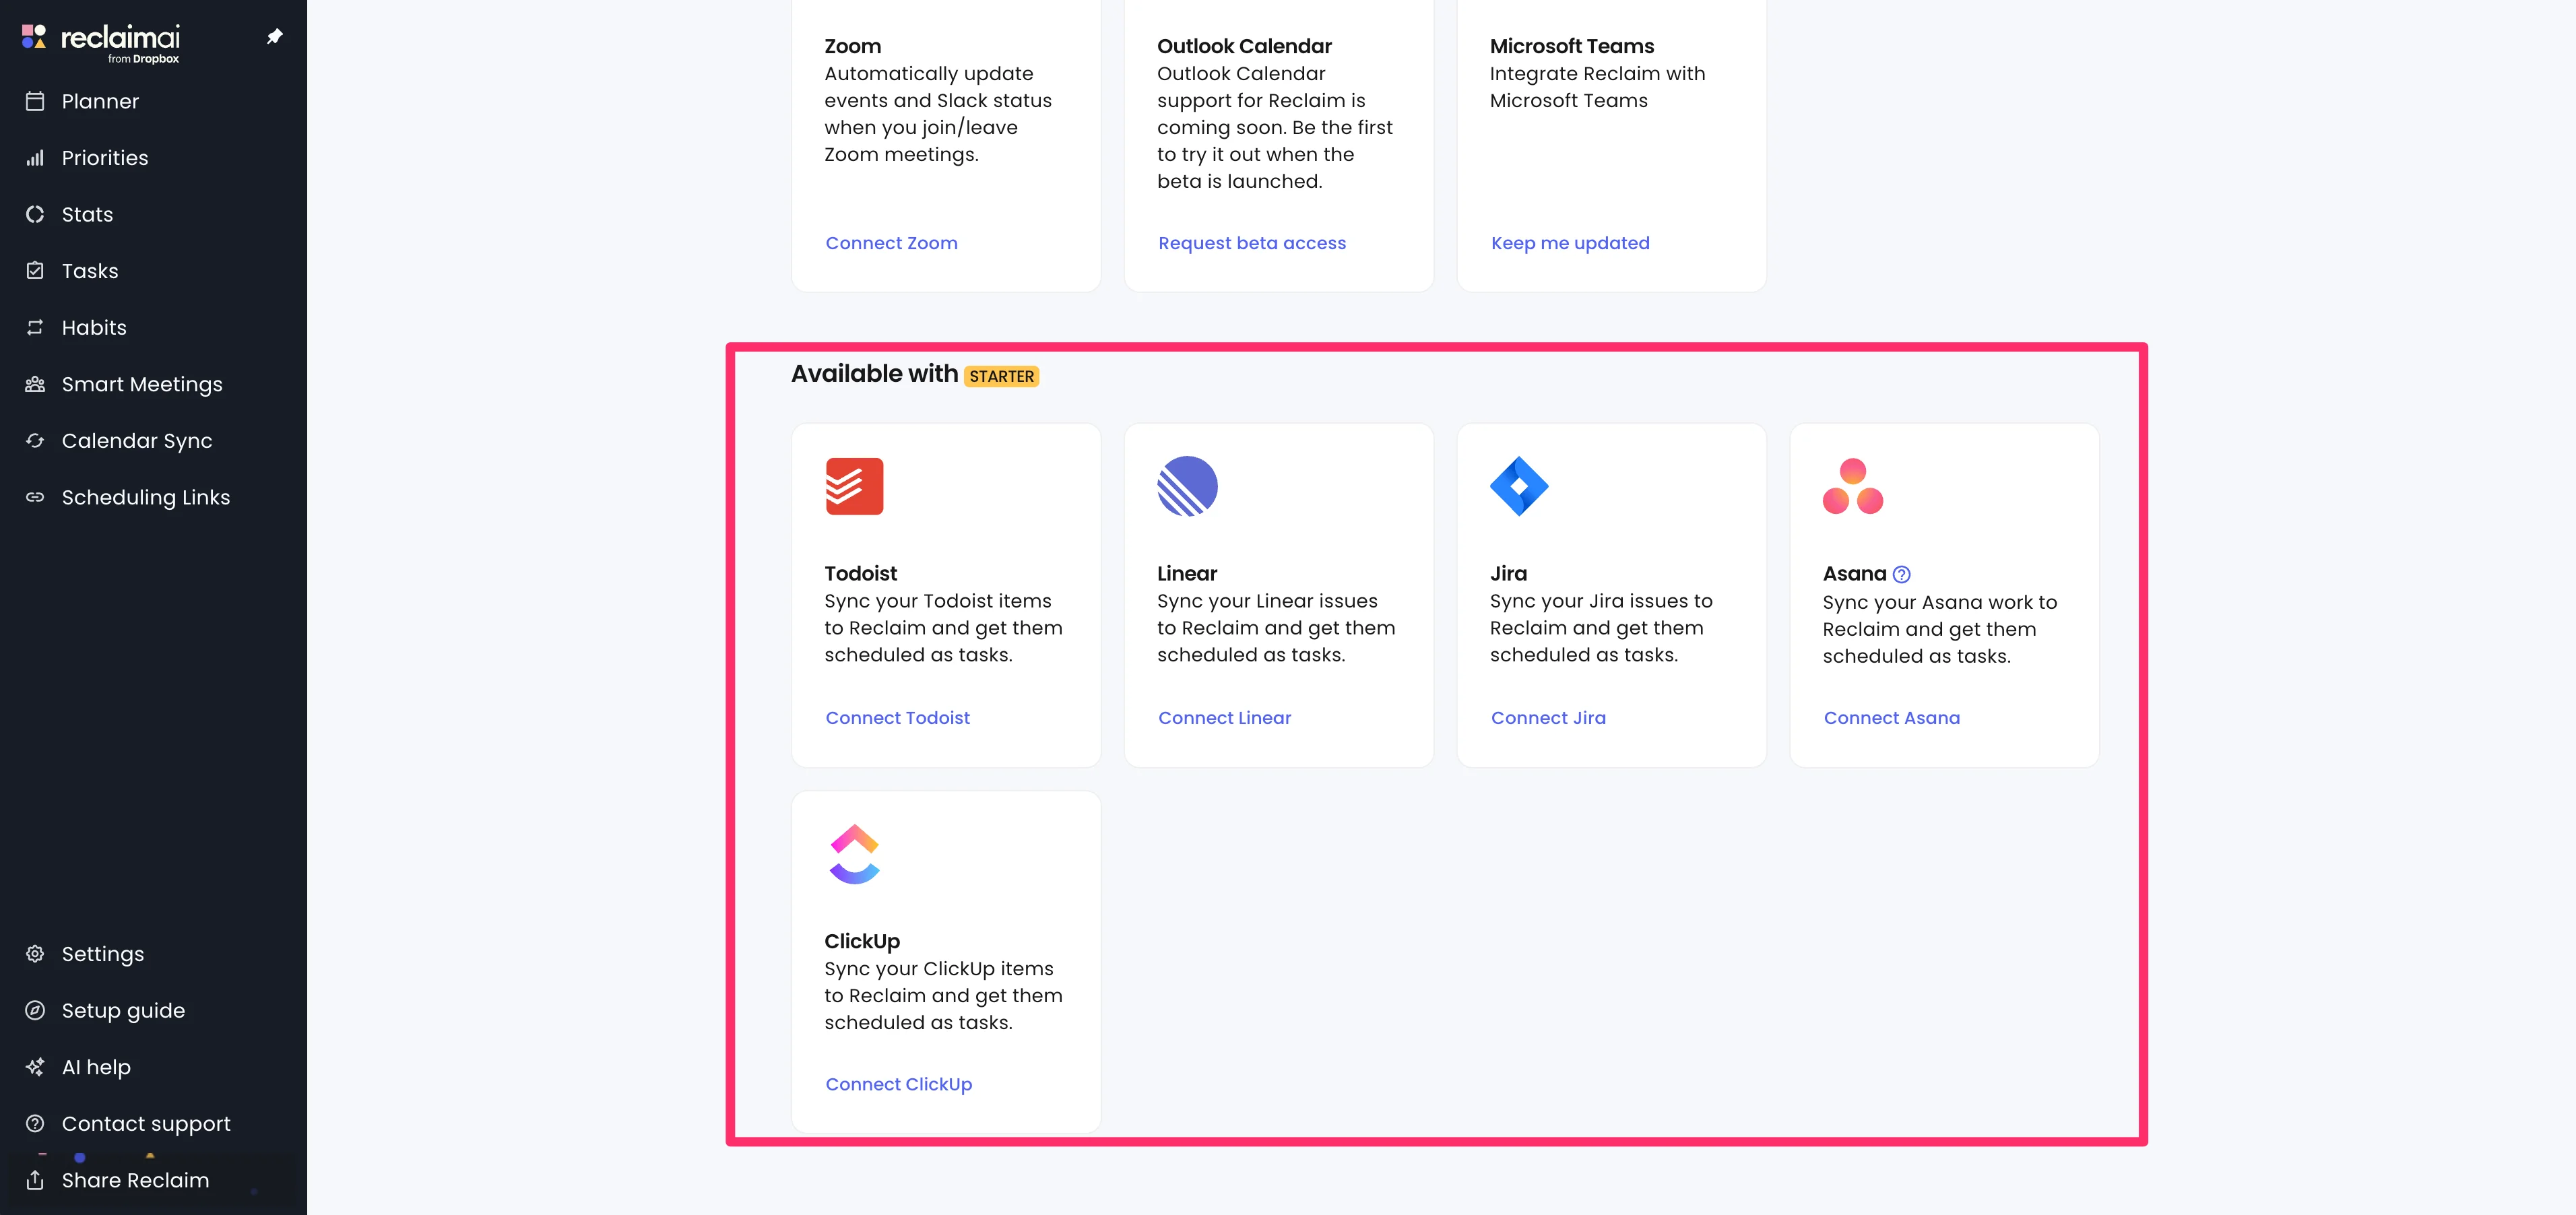
Task: Click Connect Zoom link
Action: click(x=891, y=243)
